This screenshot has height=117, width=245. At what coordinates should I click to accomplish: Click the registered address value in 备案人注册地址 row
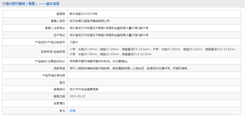tap(109, 28)
